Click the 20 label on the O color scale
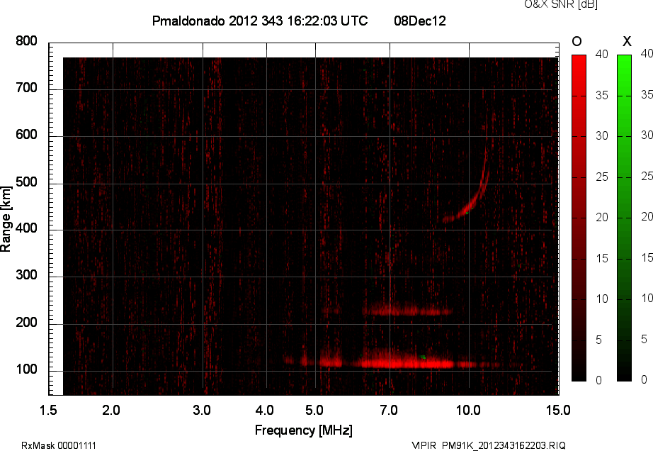This screenshot has width=653, height=451. [x=601, y=217]
